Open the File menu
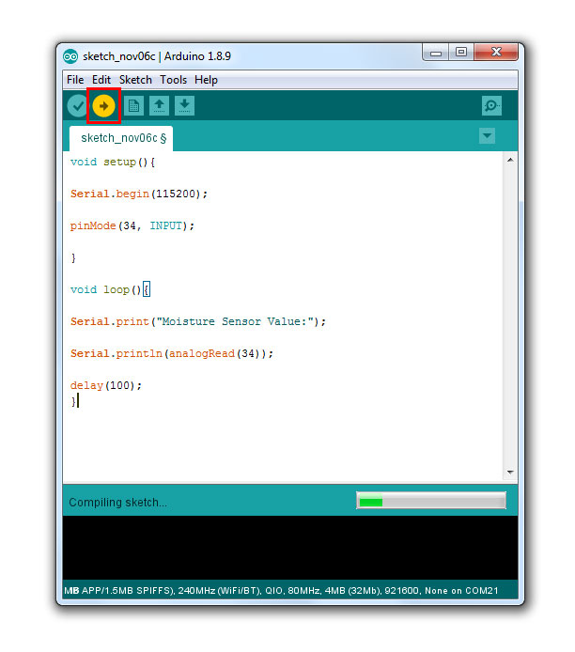This screenshot has height=652, width=575. [75, 80]
